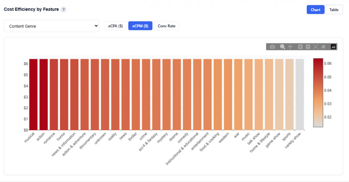The image size is (349, 182).
Task: Switch metric to eCPA ($)
Action: tap(116, 26)
